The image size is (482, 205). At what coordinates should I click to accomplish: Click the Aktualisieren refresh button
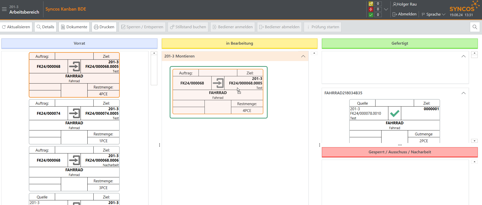(16, 27)
